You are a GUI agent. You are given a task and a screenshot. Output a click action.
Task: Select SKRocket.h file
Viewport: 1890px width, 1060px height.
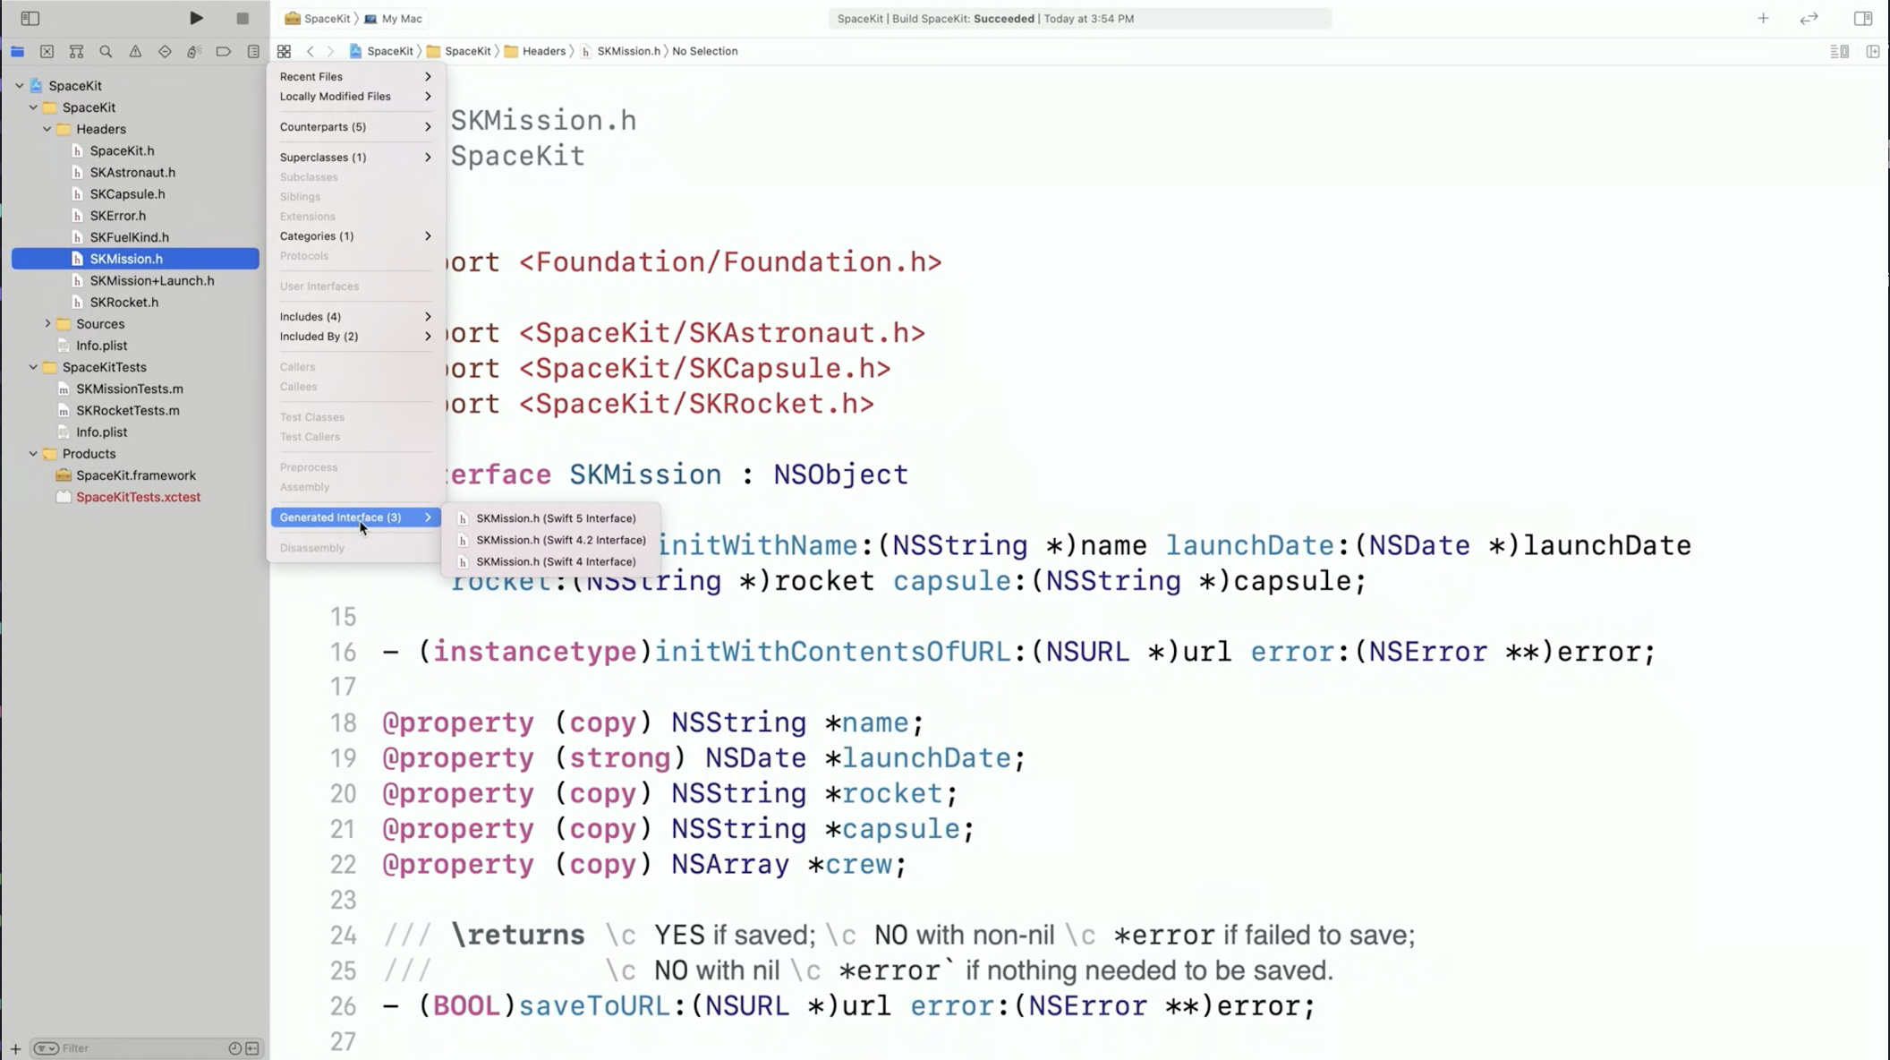coord(123,303)
